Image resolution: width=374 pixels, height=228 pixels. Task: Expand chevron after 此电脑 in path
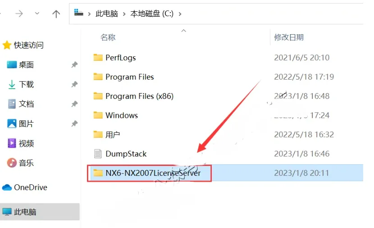[124, 14]
